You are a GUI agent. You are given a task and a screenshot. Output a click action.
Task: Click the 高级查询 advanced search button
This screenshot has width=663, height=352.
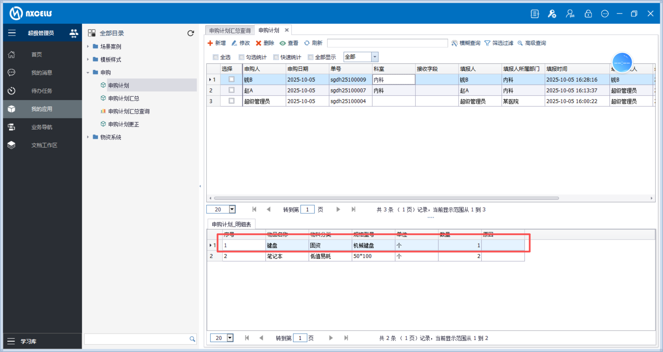tap(532, 43)
